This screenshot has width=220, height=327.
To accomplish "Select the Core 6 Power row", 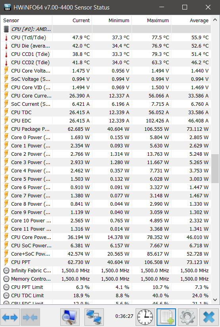I will pos(106,187).
